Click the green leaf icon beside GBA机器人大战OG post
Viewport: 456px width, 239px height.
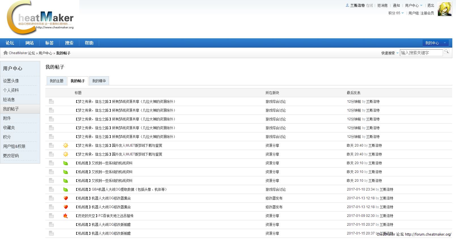click(66, 189)
